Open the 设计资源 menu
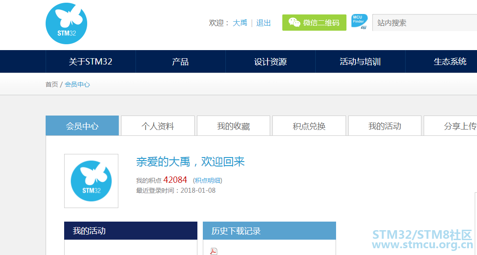Image resolution: width=477 pixels, height=255 pixels. click(271, 62)
